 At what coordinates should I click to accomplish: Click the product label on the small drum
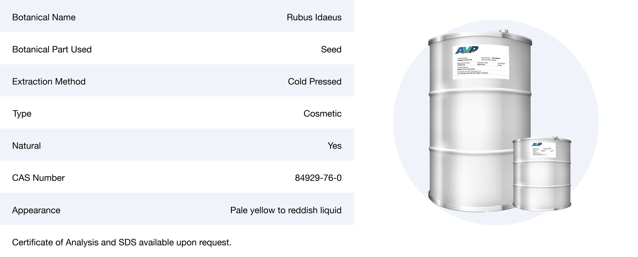[x=543, y=151]
